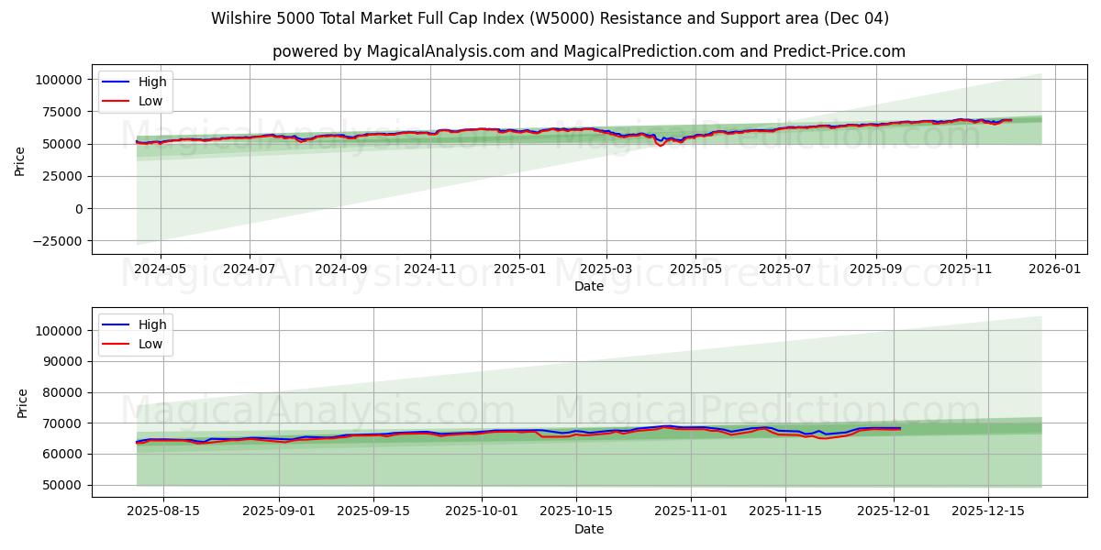This screenshot has width=1101, height=550.
Task: Toggle the High series in top legend
Action: coord(152,82)
